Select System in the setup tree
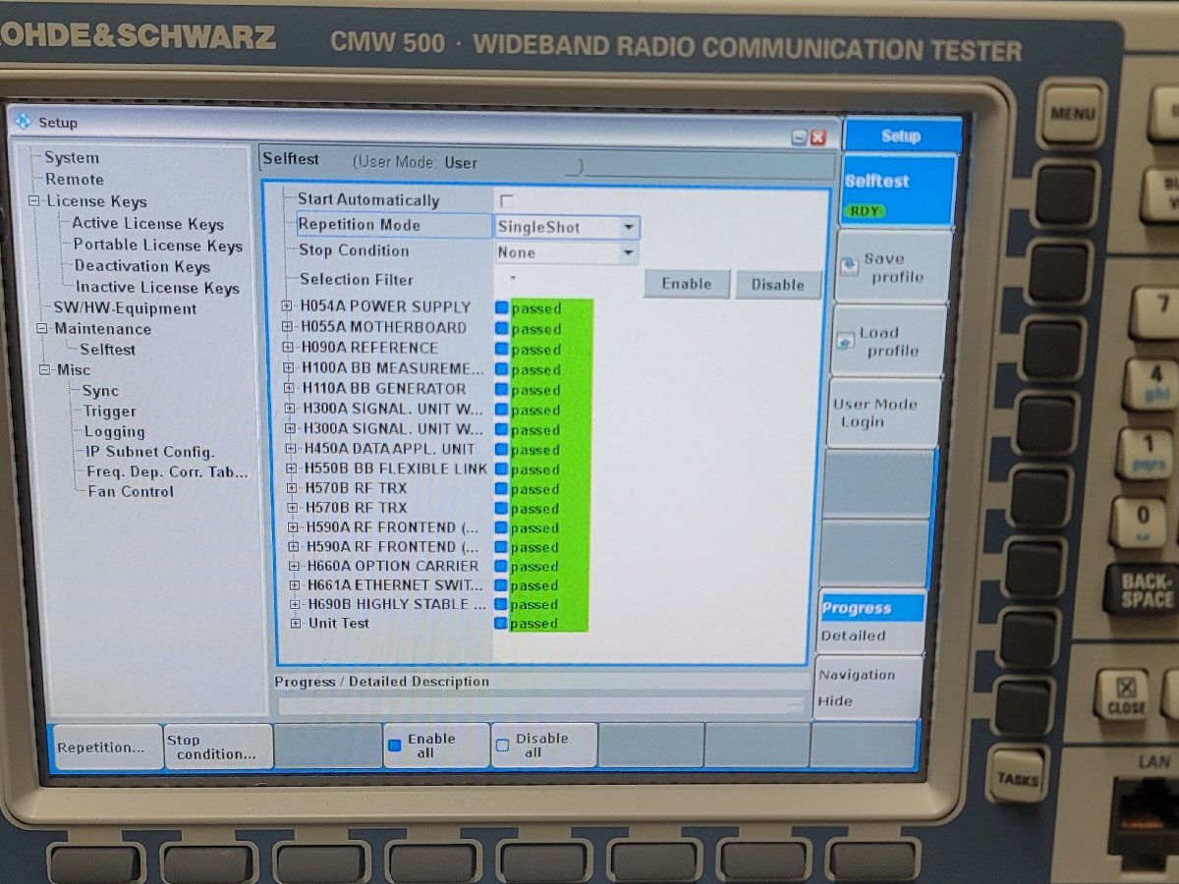The image size is (1179, 884). pos(72,157)
